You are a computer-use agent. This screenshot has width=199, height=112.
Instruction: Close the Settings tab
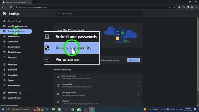(30, 2)
